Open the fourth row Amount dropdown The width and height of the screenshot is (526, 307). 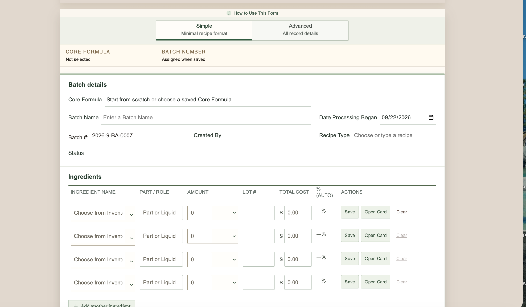coord(212,283)
